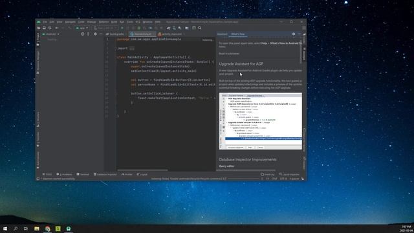Open the Tools menu
This screenshot has height=233, width=414.
[x=129, y=22]
